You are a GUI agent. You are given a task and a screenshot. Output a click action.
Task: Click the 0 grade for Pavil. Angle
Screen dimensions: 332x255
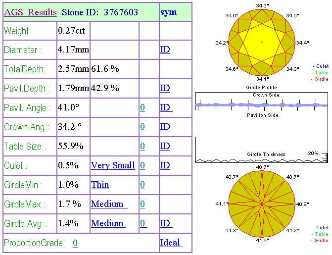click(142, 107)
